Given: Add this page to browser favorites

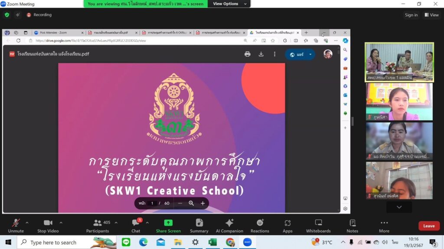Looking at the screenshot, I should 273,41.
